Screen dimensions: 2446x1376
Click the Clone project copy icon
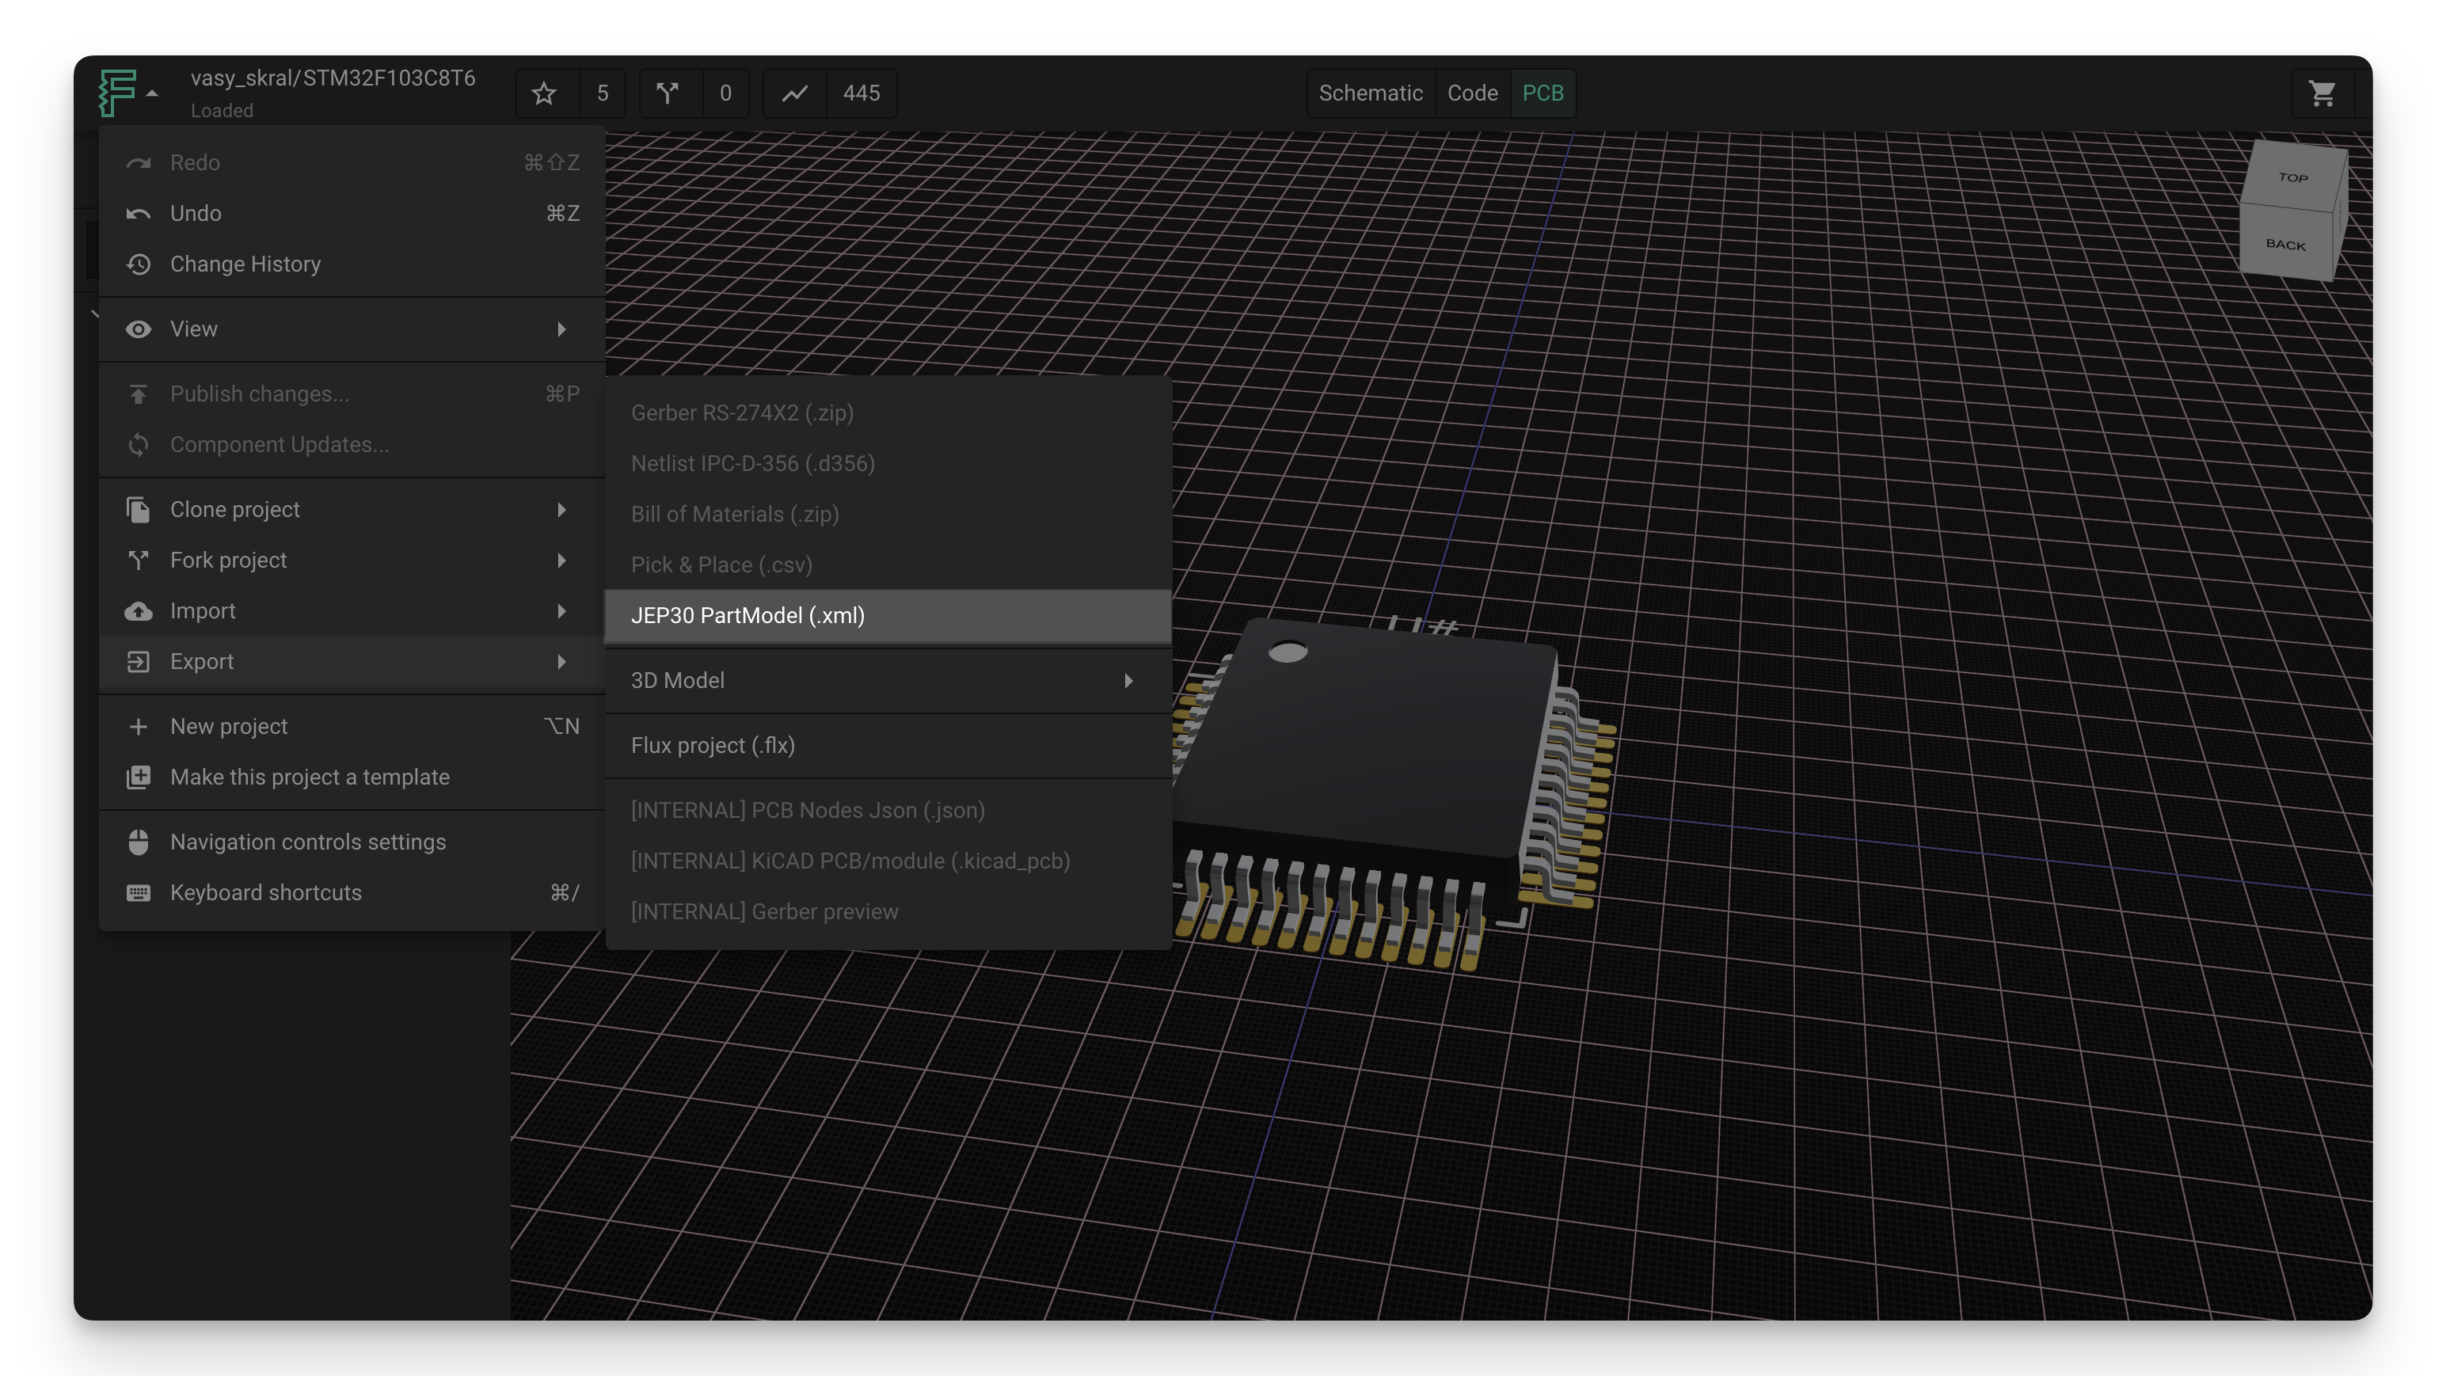pyautogui.click(x=139, y=510)
